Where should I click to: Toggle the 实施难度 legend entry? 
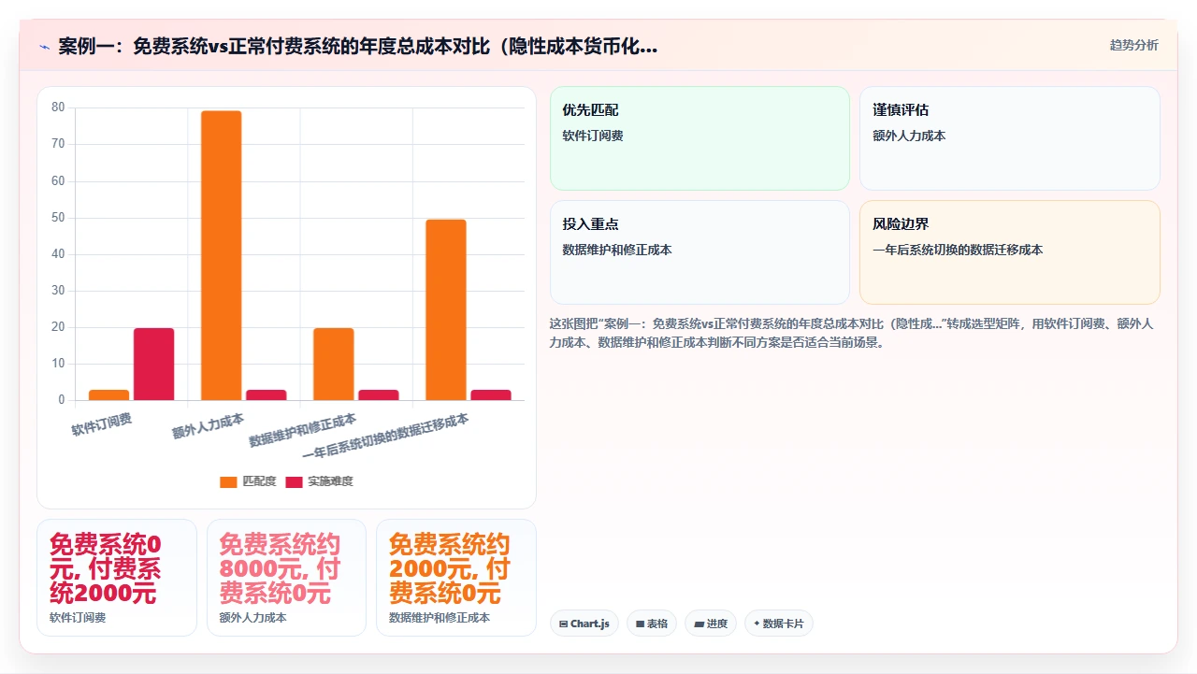pos(319,481)
